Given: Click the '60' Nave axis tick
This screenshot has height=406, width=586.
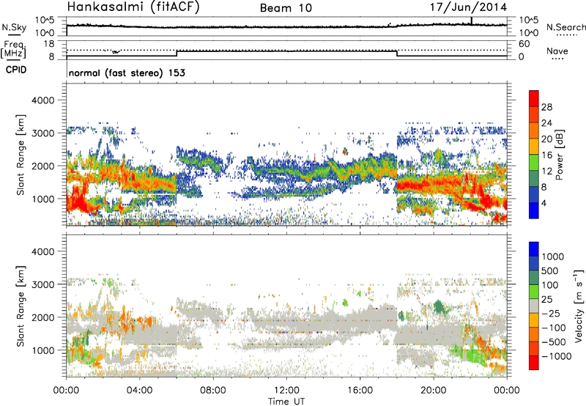Looking at the screenshot, I should [x=524, y=43].
